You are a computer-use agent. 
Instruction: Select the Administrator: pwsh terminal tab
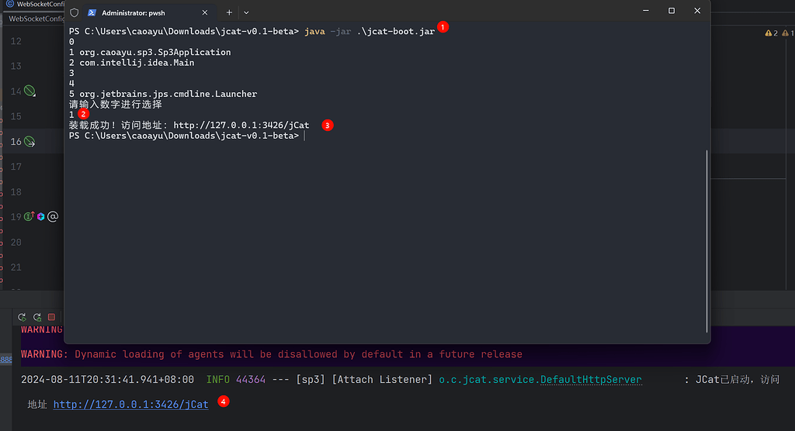tap(148, 12)
